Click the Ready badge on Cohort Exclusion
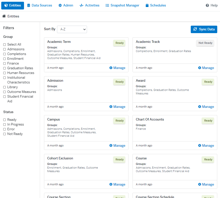The image size is (220, 198). click(x=119, y=159)
